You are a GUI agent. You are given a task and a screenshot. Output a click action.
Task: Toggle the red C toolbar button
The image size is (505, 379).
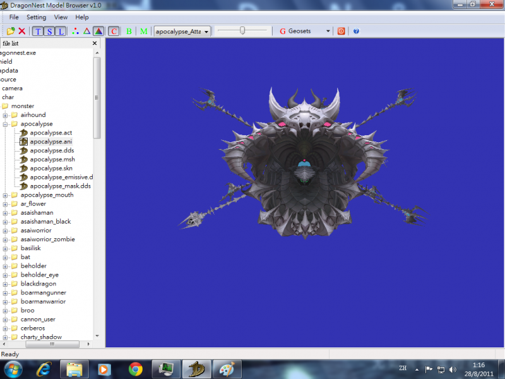114,31
